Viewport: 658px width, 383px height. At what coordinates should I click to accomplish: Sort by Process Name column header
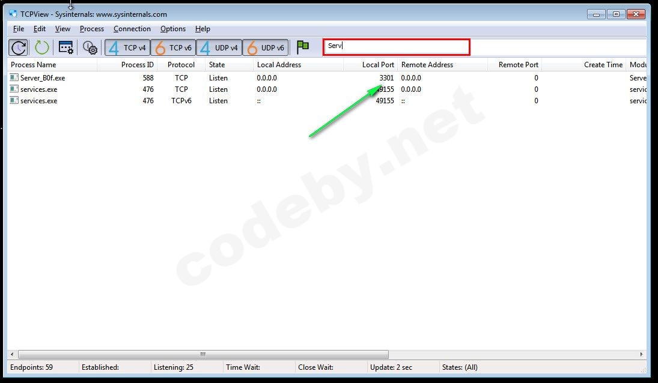52,64
